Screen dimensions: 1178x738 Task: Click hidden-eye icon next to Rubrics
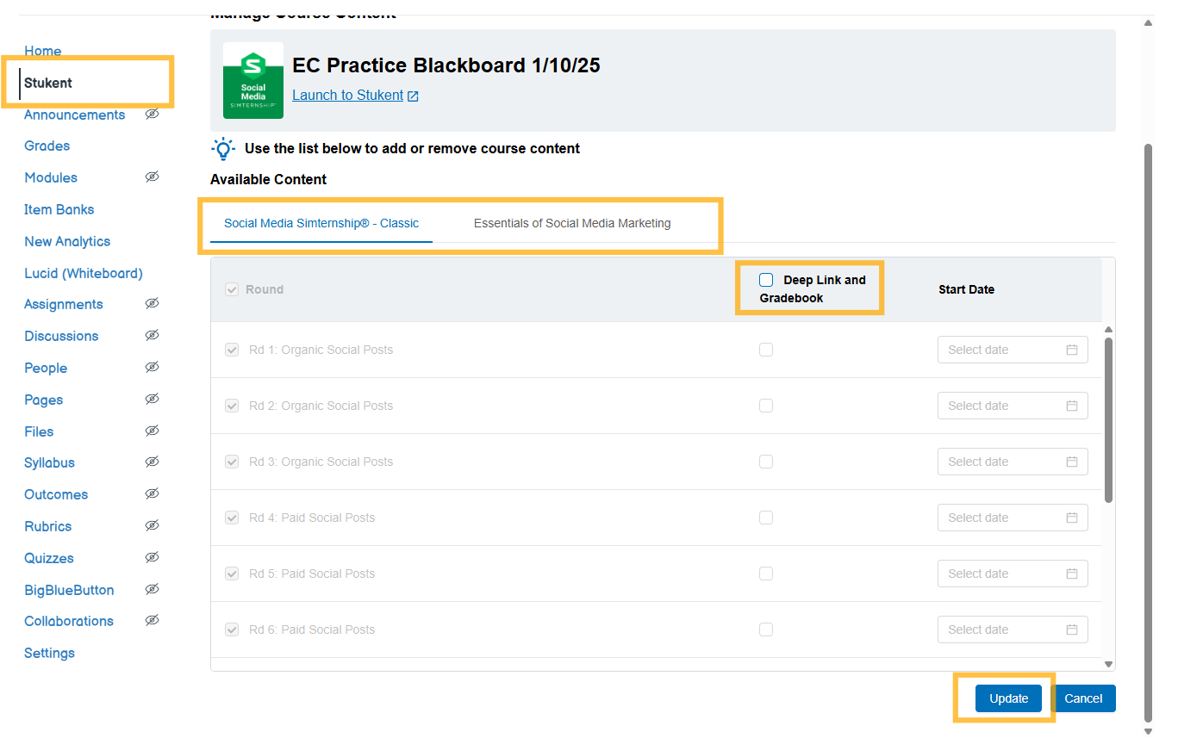coord(152,525)
